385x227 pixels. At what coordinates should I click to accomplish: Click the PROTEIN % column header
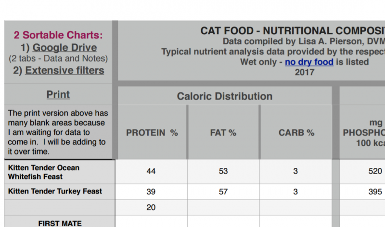152,133
